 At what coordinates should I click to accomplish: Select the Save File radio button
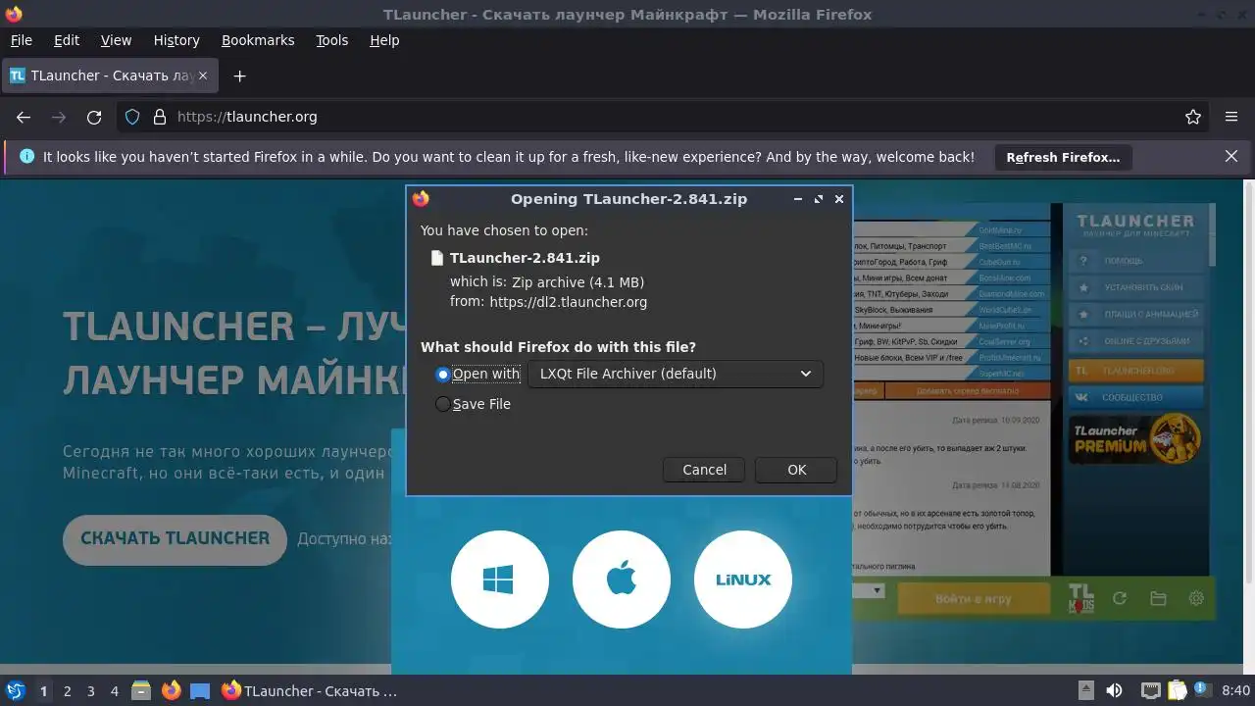(x=443, y=404)
